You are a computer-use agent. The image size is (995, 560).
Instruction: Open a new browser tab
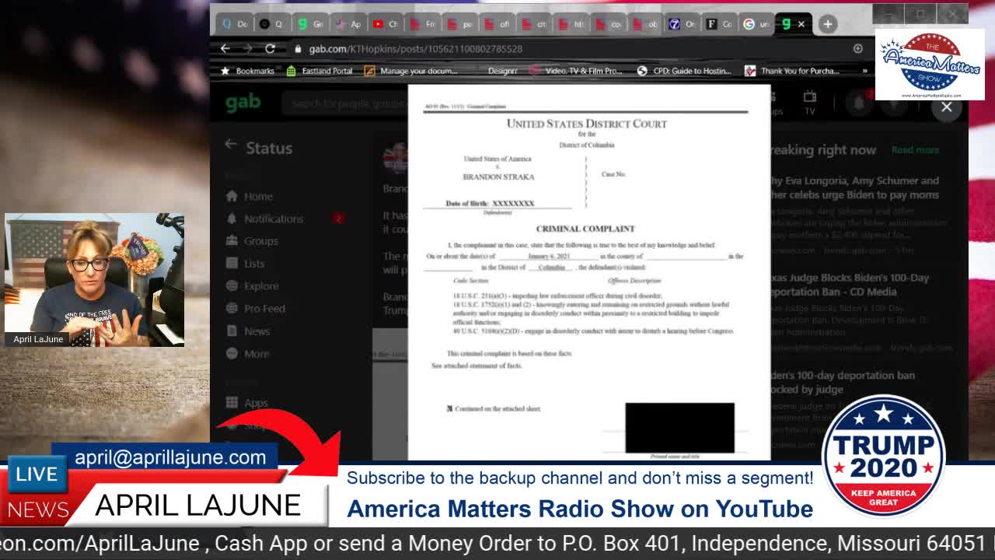coord(828,24)
